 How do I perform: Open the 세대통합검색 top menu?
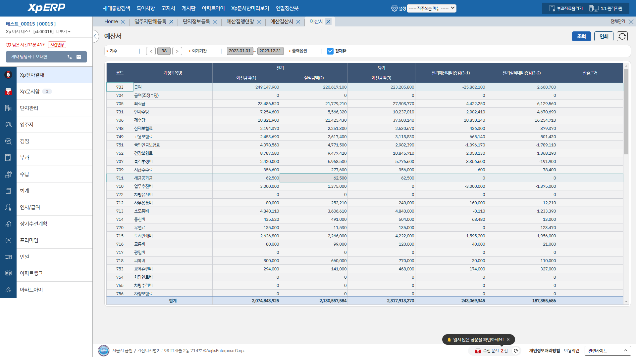tap(116, 8)
